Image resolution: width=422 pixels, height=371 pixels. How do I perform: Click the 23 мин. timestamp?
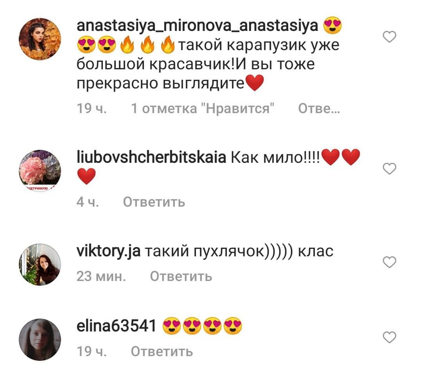tap(101, 276)
